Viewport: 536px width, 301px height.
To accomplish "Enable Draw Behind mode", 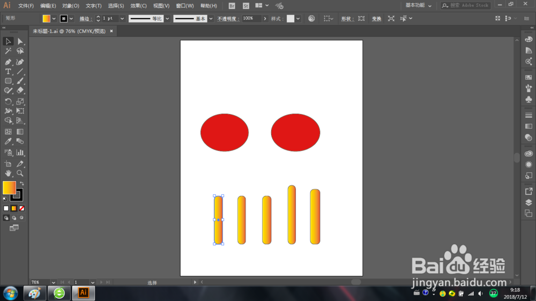I will [14, 218].
